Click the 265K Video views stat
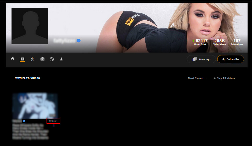This screenshot has width=252, height=146. [x=220, y=42]
